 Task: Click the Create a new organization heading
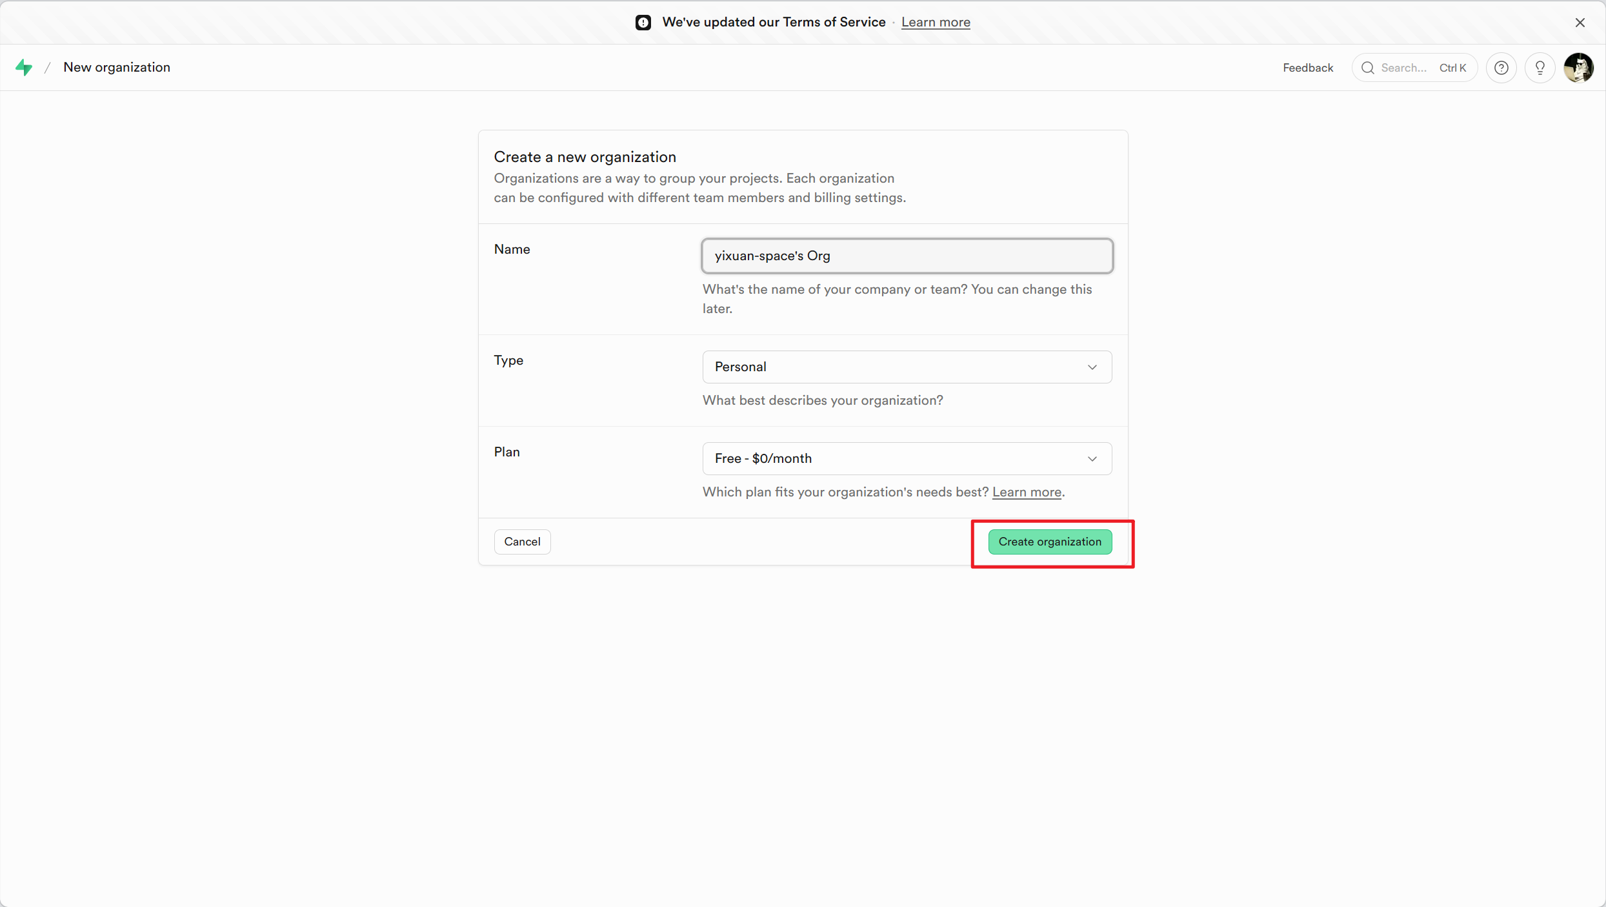[585, 157]
